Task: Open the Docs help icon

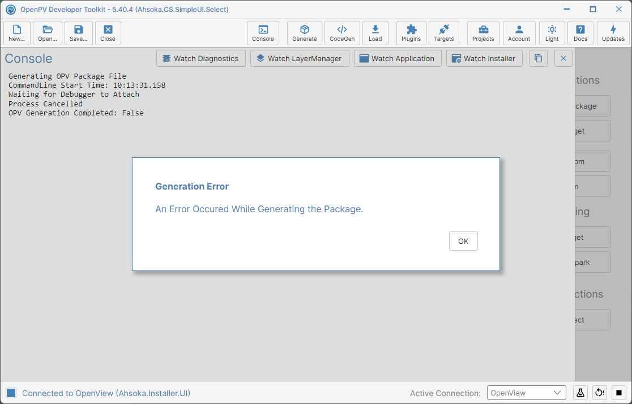Action: click(580, 33)
